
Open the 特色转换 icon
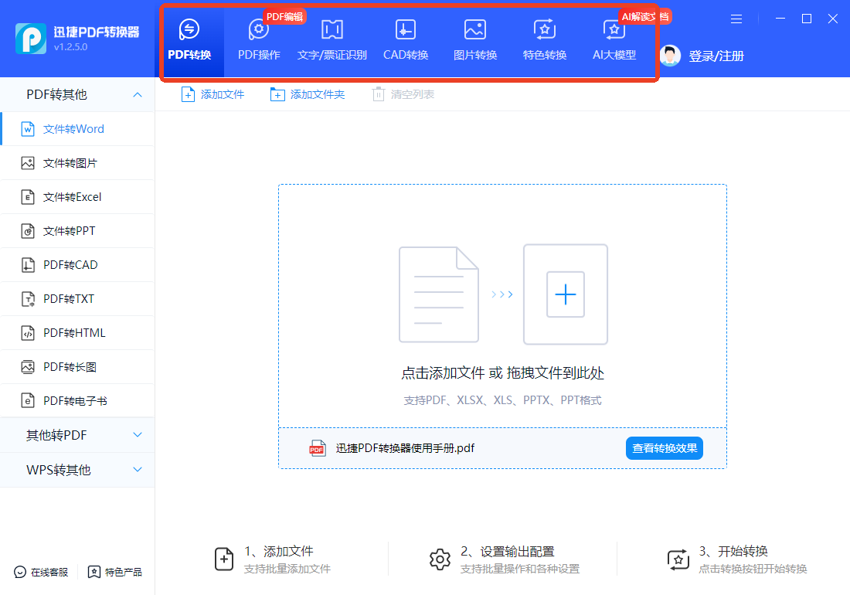click(x=544, y=29)
